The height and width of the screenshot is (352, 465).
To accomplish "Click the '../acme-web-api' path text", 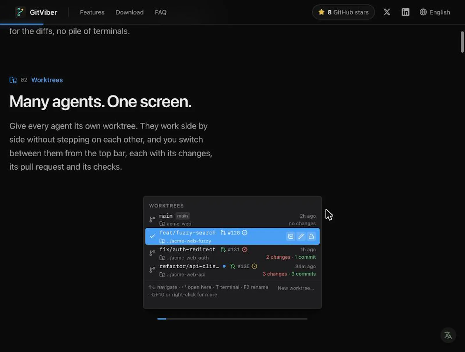I will coord(186,275).
